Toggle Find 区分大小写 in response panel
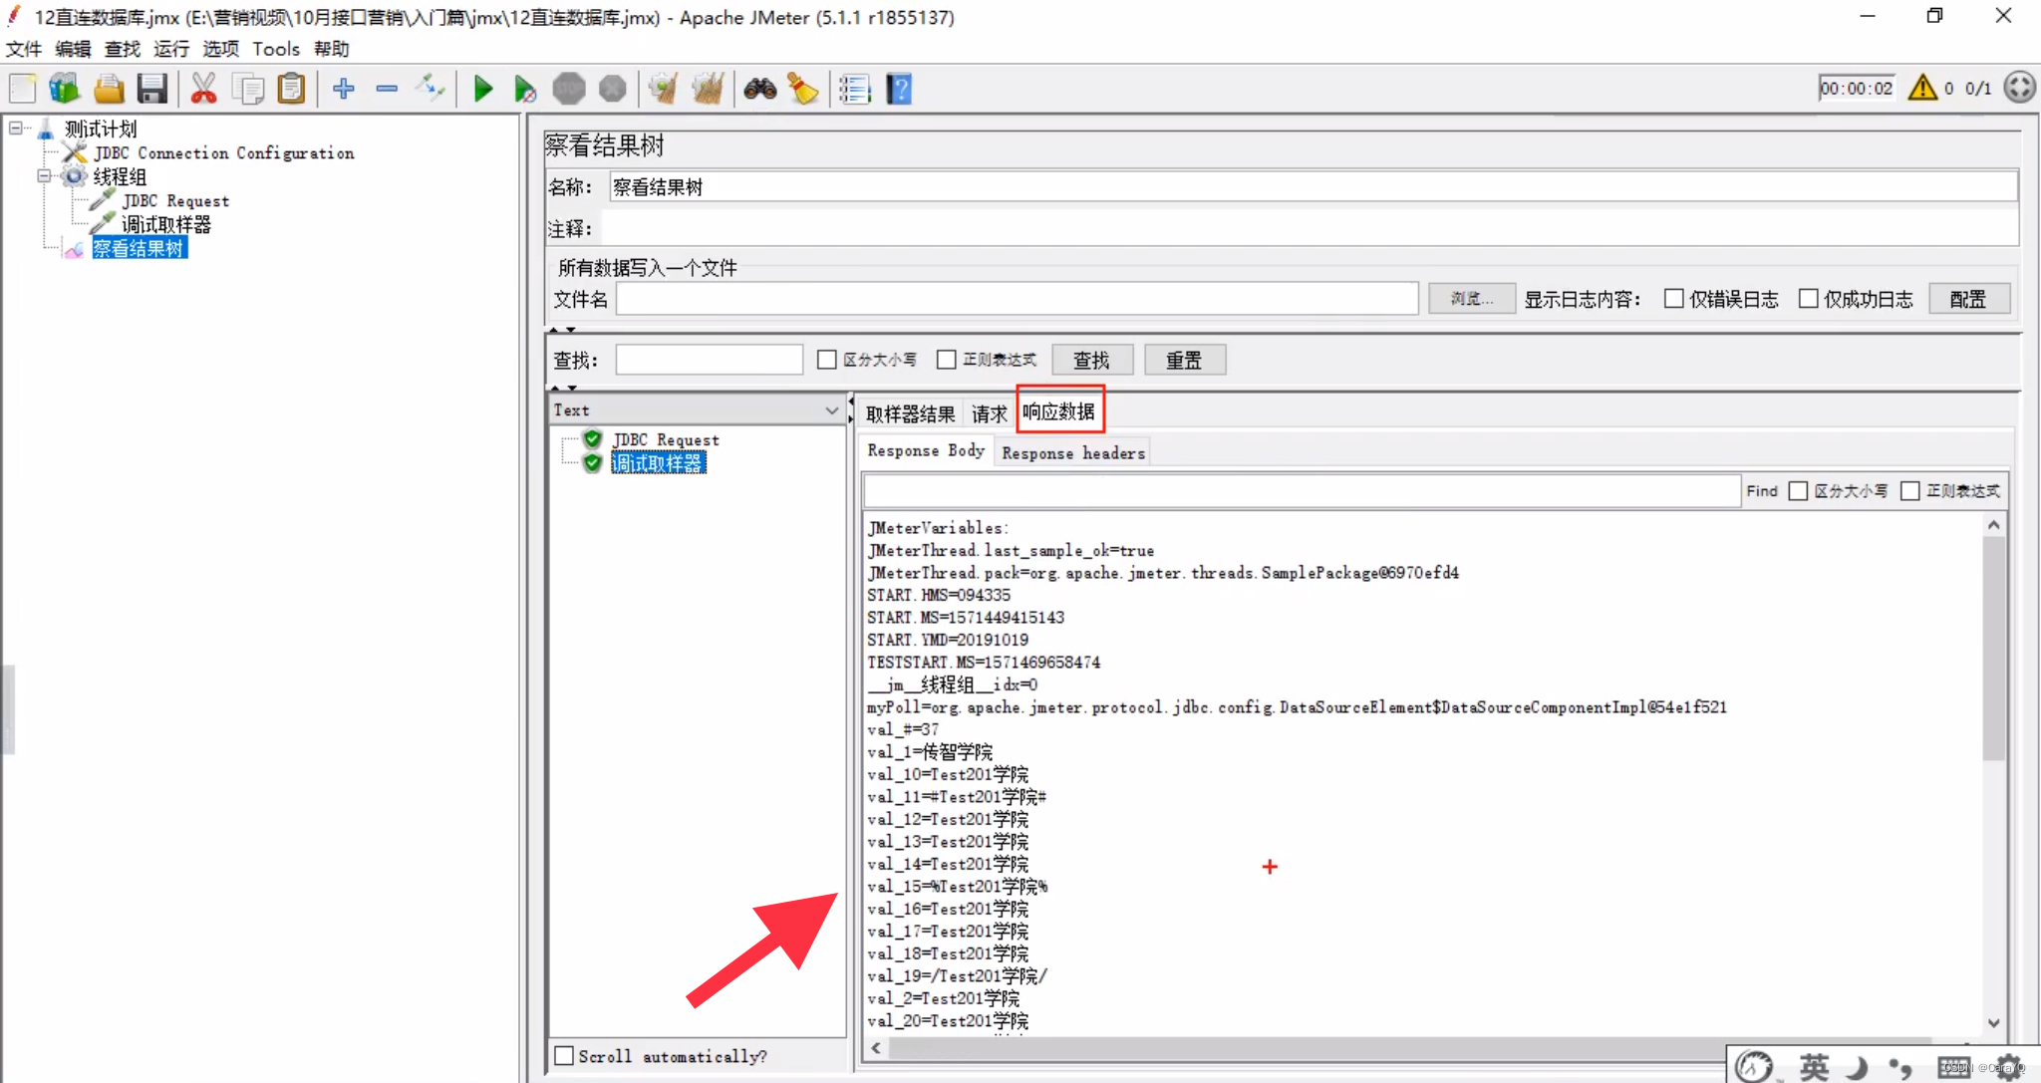 1798,491
